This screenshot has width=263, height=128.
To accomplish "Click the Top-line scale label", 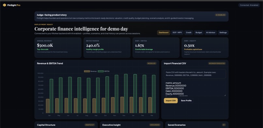I will tap(43, 50).
